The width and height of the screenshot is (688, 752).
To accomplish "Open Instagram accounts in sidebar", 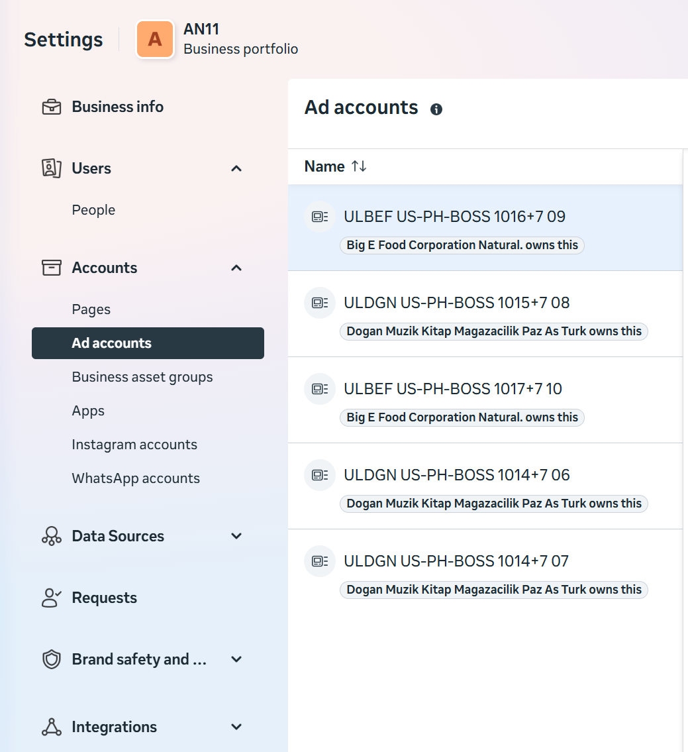I will (x=134, y=445).
